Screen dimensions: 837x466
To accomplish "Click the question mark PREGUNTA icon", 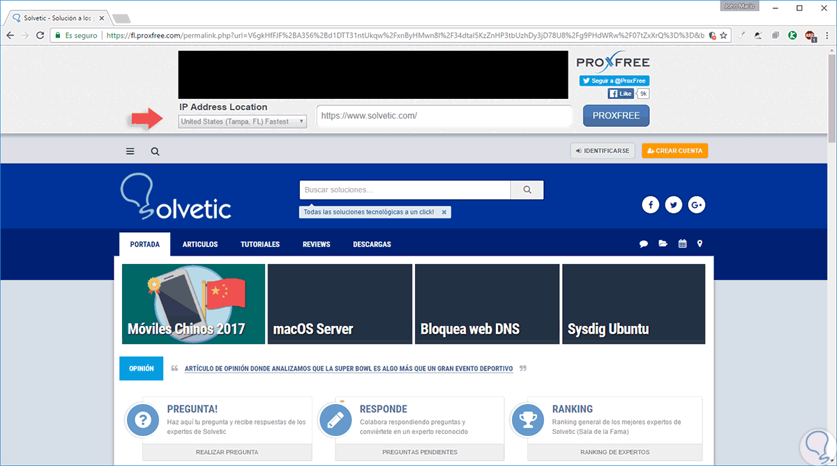I will 144,421.
